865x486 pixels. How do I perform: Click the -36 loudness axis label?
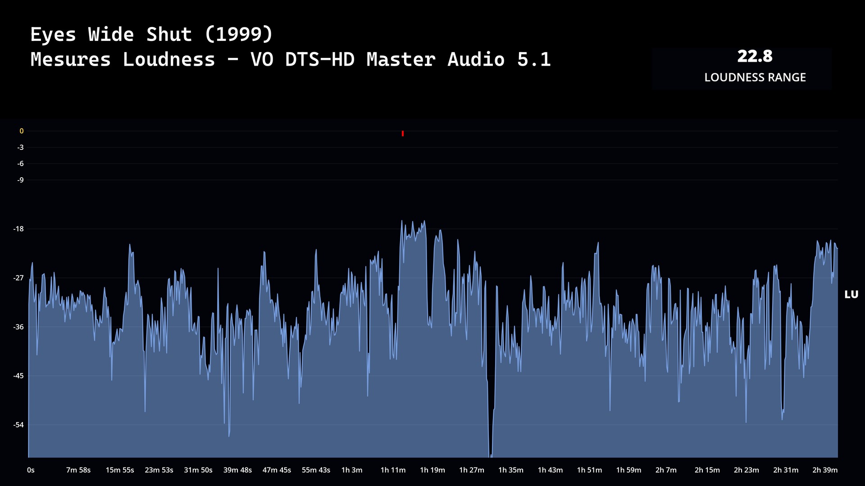tap(18, 327)
